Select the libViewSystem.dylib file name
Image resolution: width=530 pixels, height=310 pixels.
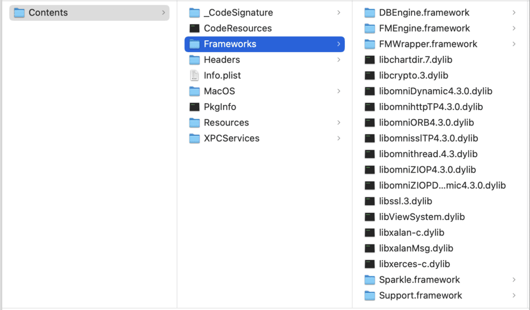tap(421, 217)
